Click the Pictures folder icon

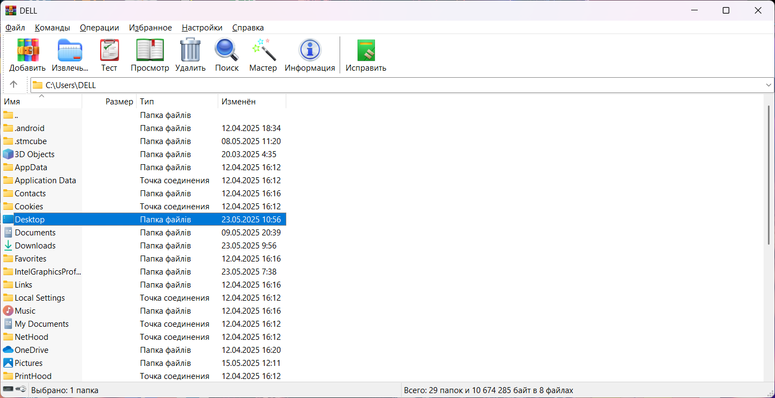8,363
